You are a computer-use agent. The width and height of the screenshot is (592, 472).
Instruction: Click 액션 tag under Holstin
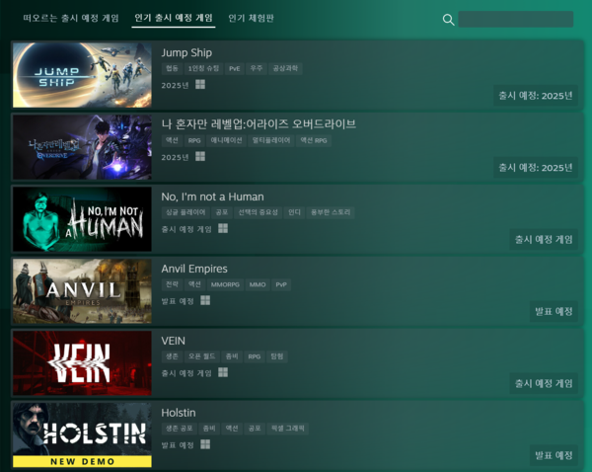click(232, 429)
